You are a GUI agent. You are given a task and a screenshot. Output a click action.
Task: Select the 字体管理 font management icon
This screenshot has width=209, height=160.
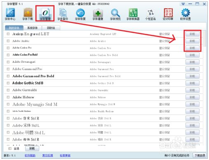click(45, 14)
